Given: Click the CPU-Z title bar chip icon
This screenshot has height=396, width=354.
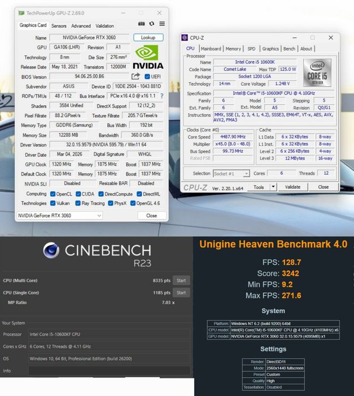Looking at the screenshot, I should point(185,38).
